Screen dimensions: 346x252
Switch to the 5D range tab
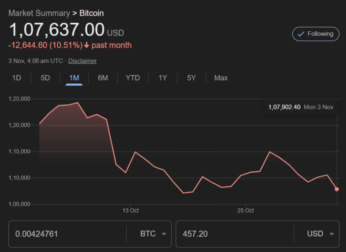click(x=45, y=78)
